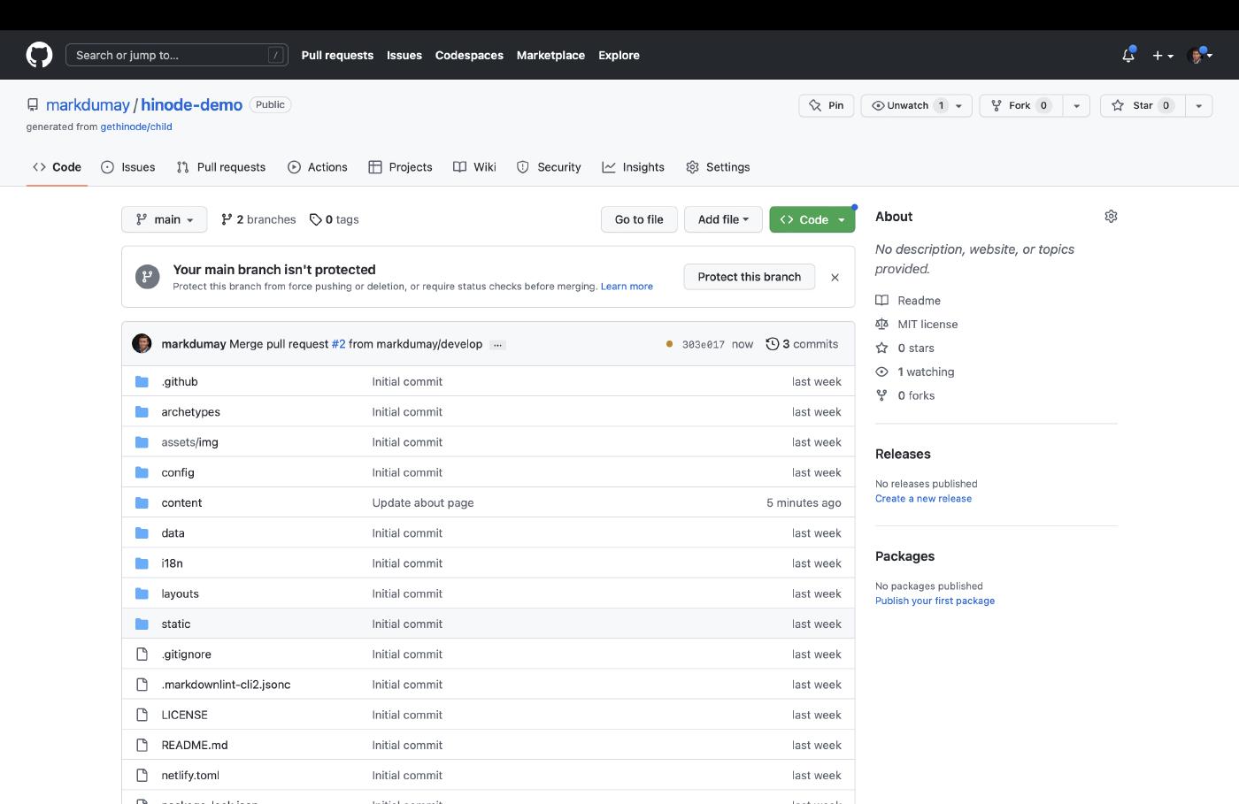This screenshot has height=804, width=1239.
Task: Open Codespaces in the top navigation
Action: (x=469, y=55)
